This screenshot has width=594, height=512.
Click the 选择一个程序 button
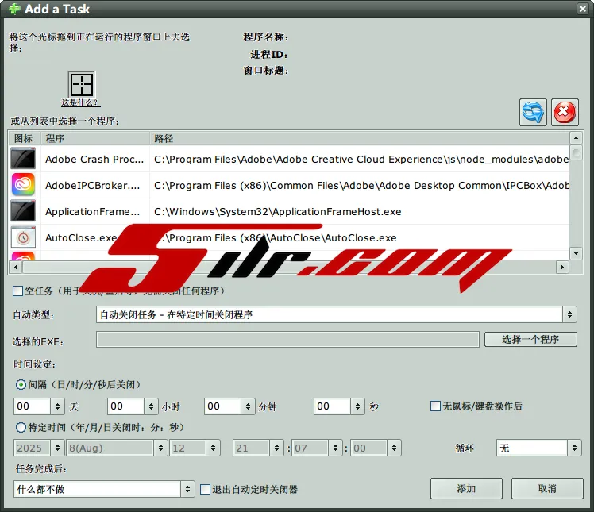(530, 340)
